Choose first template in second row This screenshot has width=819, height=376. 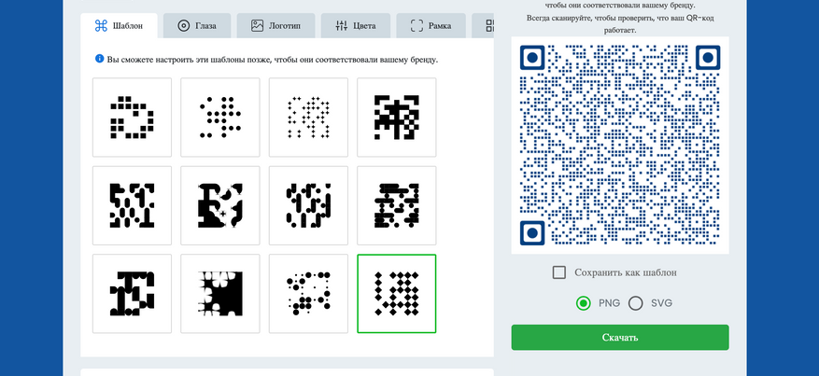pos(133,205)
